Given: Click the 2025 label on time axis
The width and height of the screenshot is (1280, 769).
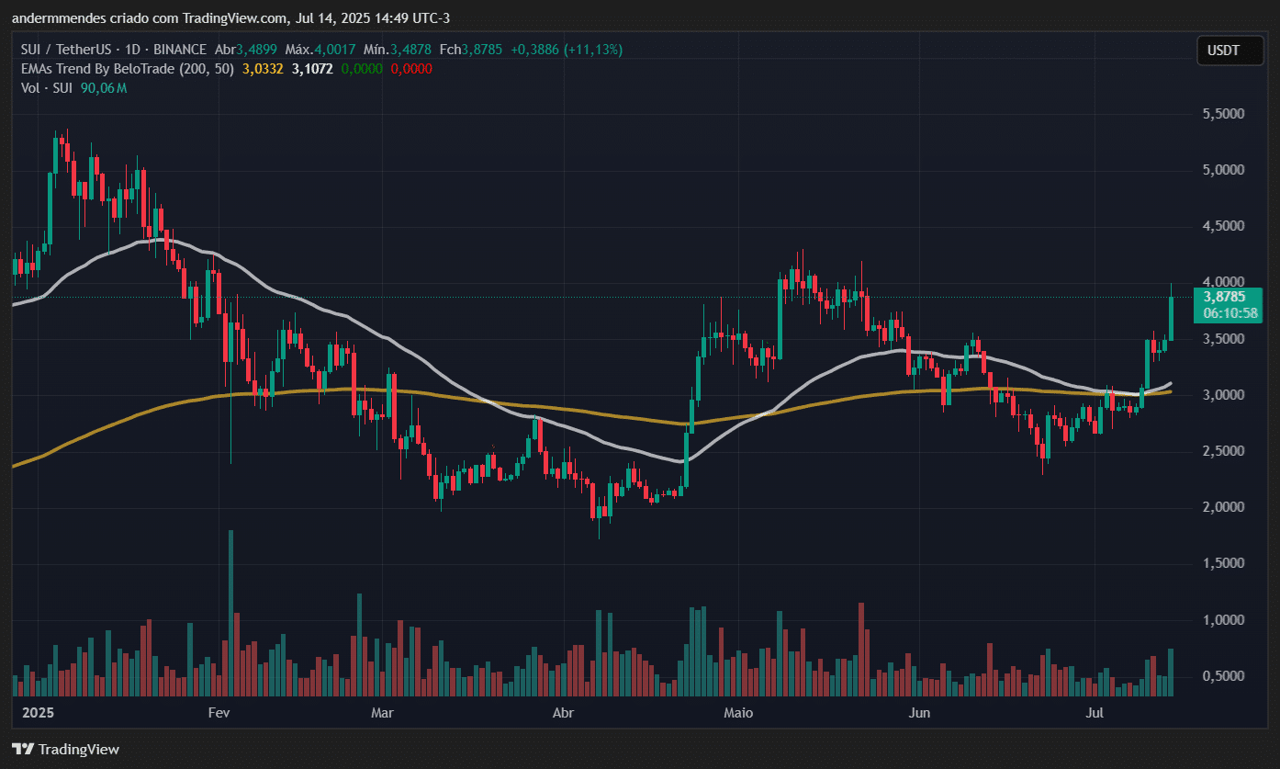Looking at the screenshot, I should (38, 713).
